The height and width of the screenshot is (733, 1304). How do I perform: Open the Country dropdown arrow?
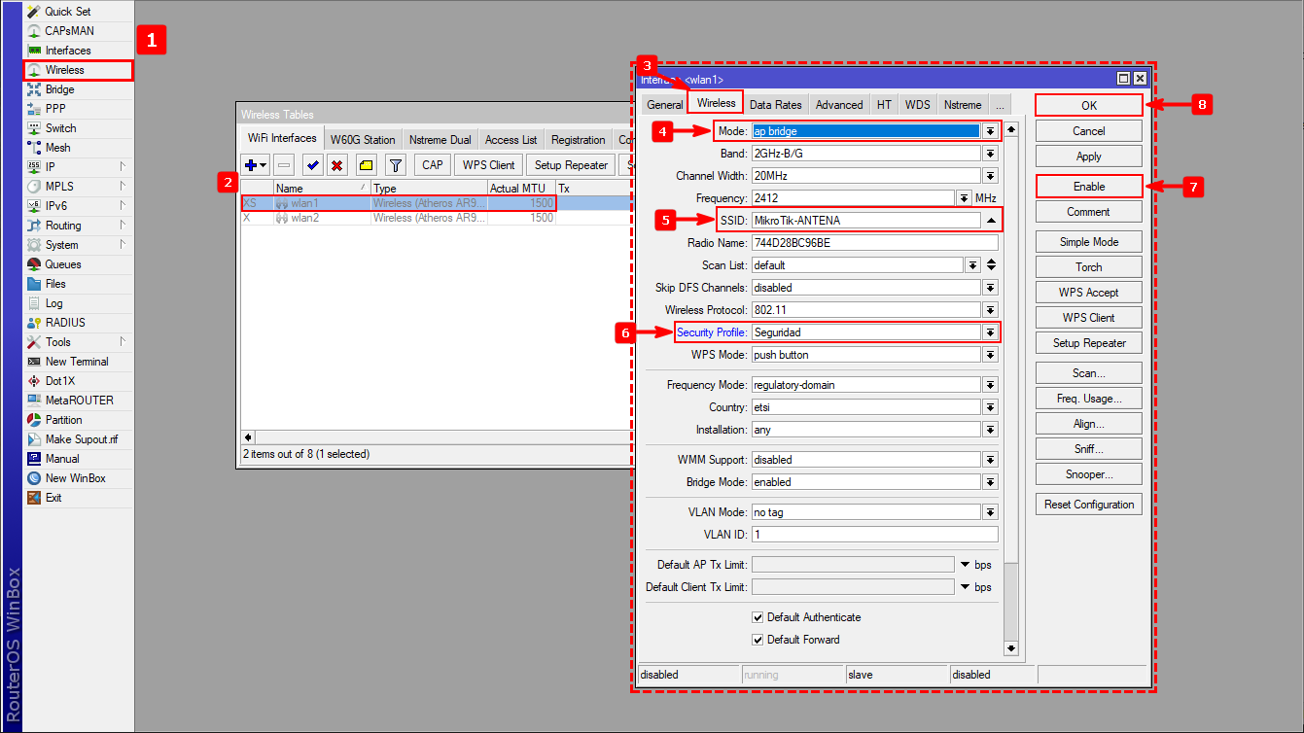pos(990,407)
